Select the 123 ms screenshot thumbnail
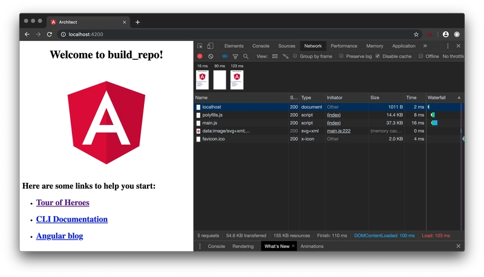The image size is (484, 277). tap(237, 80)
